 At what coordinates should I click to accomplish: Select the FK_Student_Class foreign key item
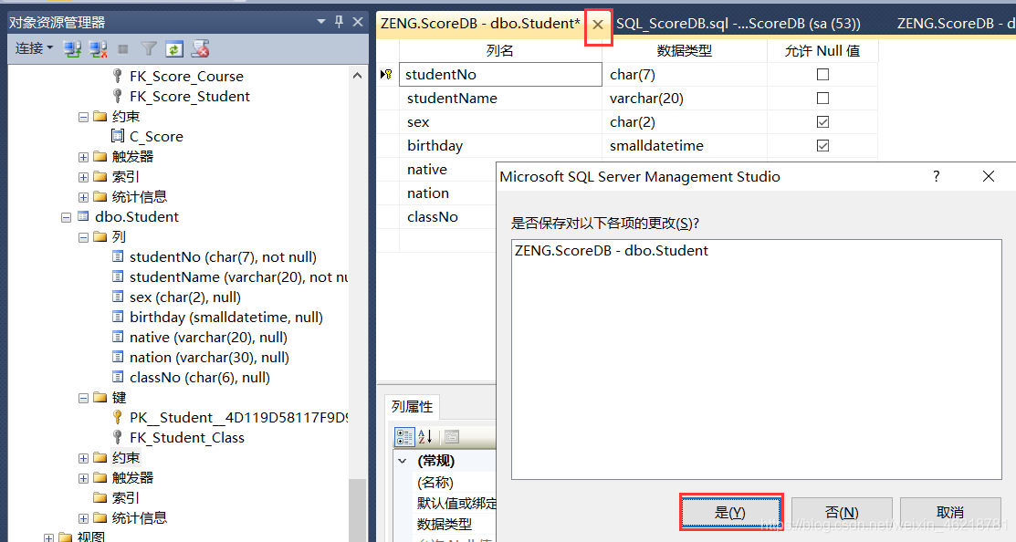[186, 438]
